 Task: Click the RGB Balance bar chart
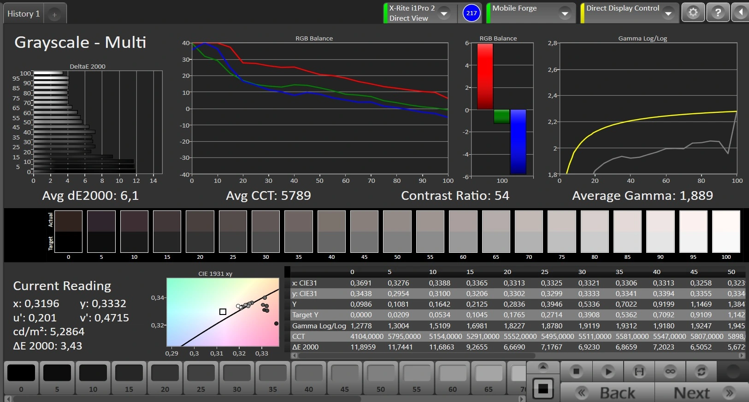tap(502, 109)
